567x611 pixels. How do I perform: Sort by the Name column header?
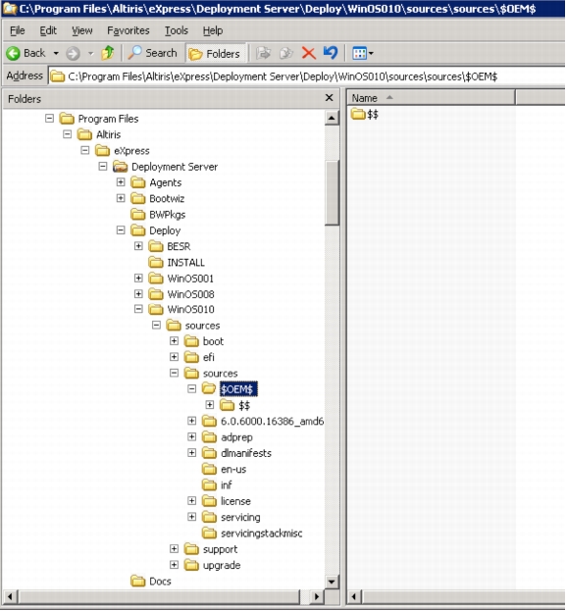click(x=431, y=98)
